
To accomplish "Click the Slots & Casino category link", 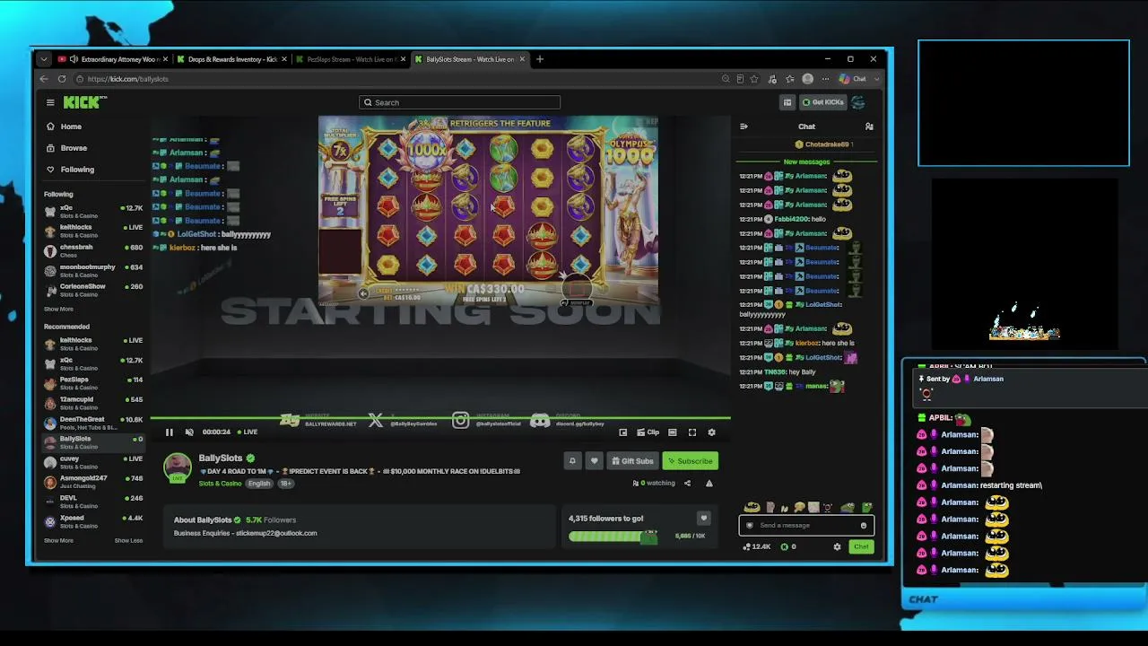I will (x=221, y=484).
